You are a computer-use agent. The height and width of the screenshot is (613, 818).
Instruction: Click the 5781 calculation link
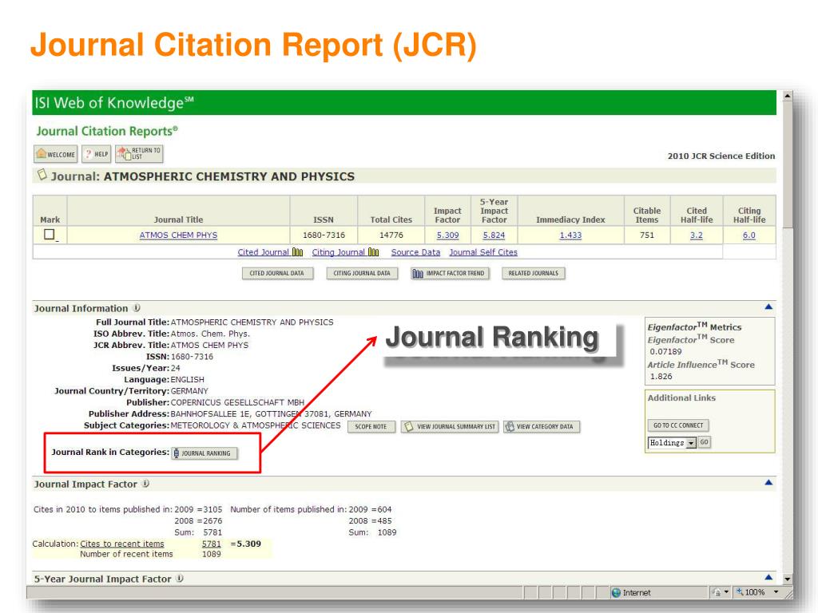click(x=211, y=544)
